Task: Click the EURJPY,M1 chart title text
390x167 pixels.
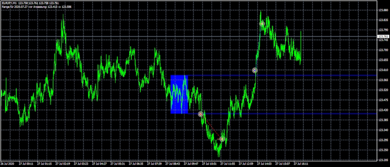Action: tap(9, 3)
